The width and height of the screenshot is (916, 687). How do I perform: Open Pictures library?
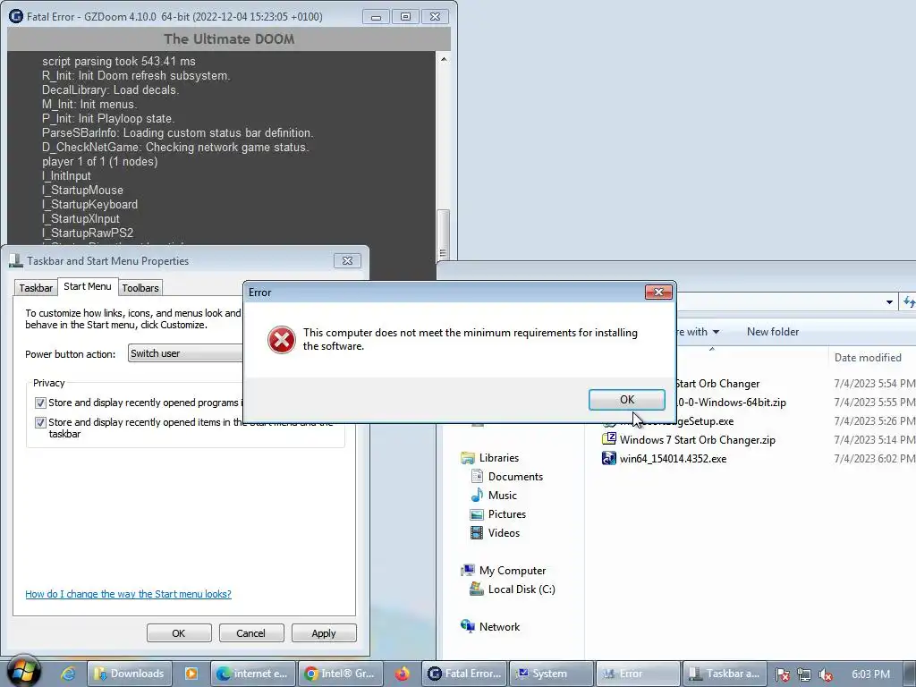tap(507, 514)
